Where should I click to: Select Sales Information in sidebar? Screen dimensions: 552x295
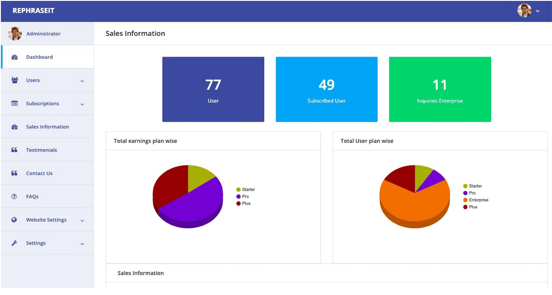(47, 127)
